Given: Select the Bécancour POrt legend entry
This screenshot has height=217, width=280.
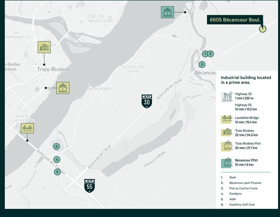Looking at the screenshot, I should point(246,162).
